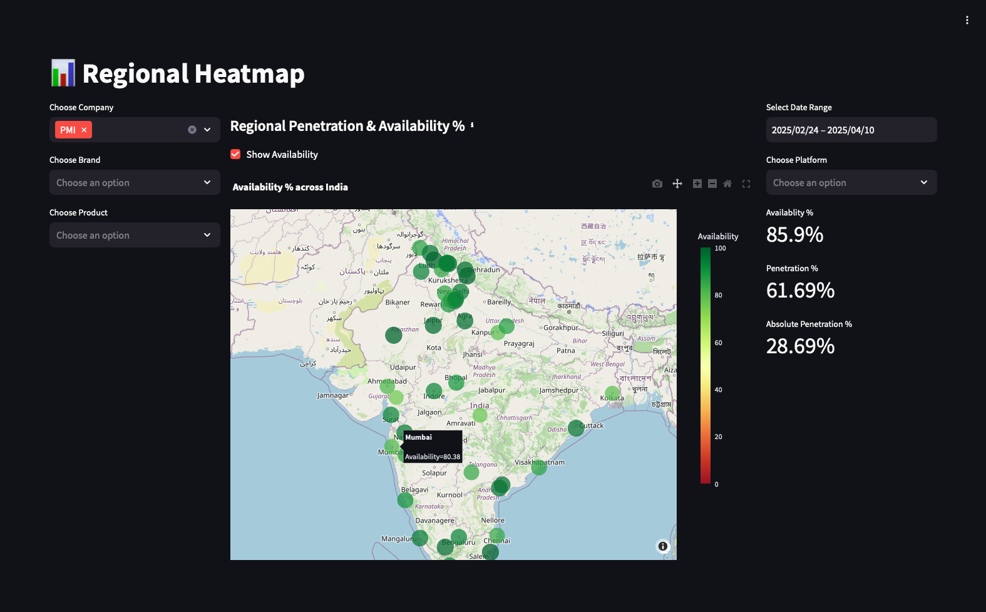Remove the PMI company tag
Screen dimensions: 986x612
click(x=84, y=130)
